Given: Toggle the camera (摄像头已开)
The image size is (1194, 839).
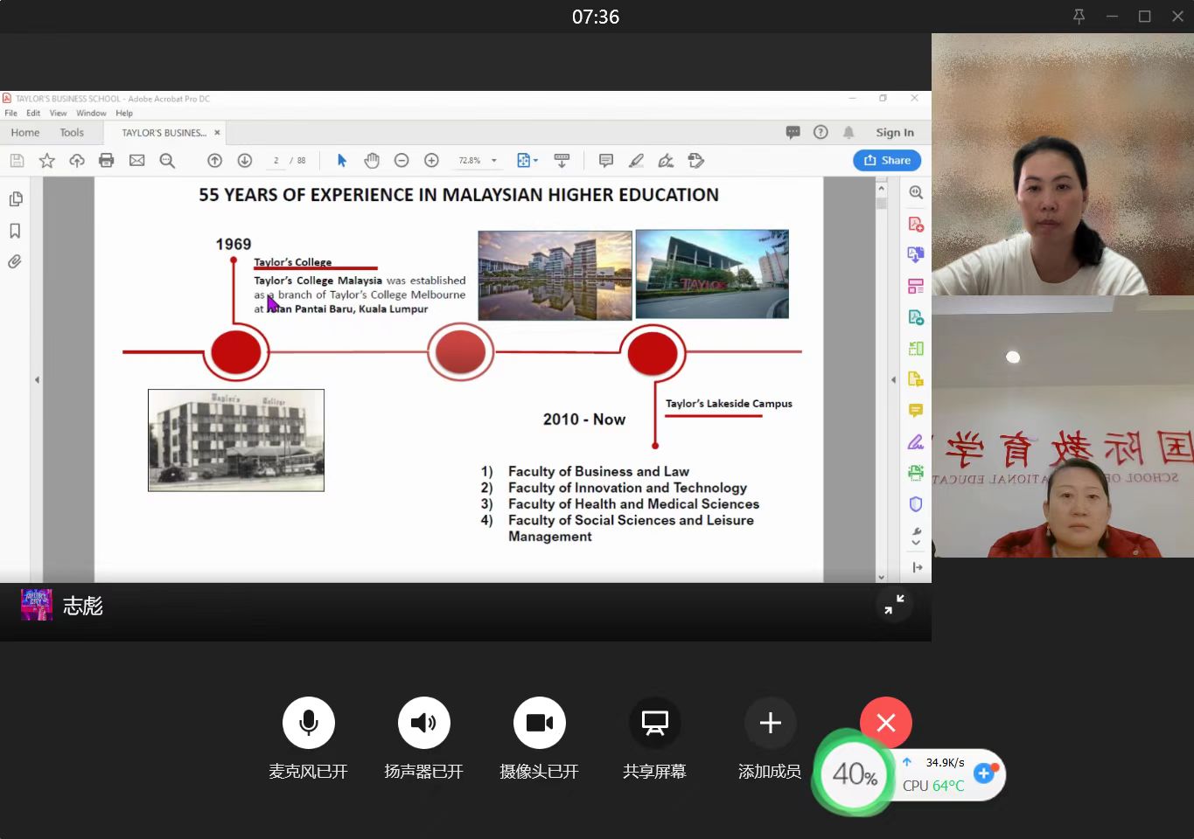Looking at the screenshot, I should point(540,723).
